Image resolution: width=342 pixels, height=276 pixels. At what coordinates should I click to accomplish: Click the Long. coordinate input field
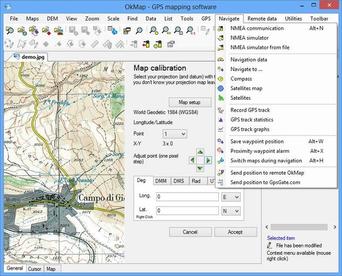click(188, 197)
